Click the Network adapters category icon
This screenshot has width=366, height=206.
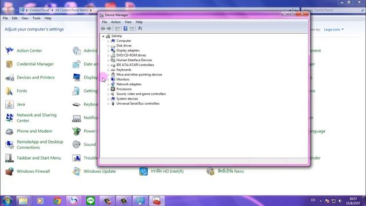[113, 84]
